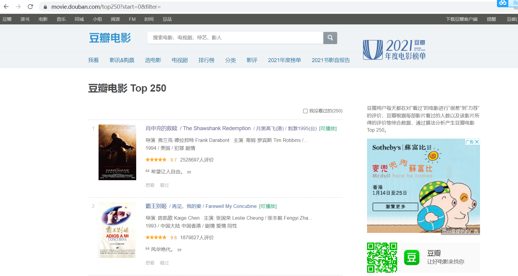The height and width of the screenshot is (276, 518).
Task: Click 1879827人评价 rating count
Action: point(197,238)
